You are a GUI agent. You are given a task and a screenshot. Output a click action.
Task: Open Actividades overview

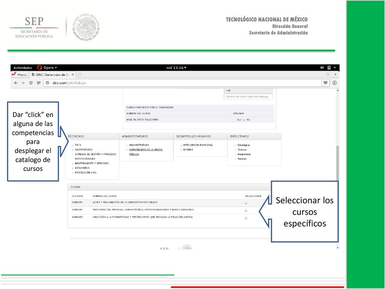click(x=23, y=68)
